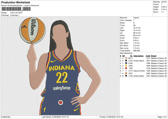This screenshot has width=168, height=119.
Task: Click 'Amber Black' in stop row 8
Action: [139, 76]
